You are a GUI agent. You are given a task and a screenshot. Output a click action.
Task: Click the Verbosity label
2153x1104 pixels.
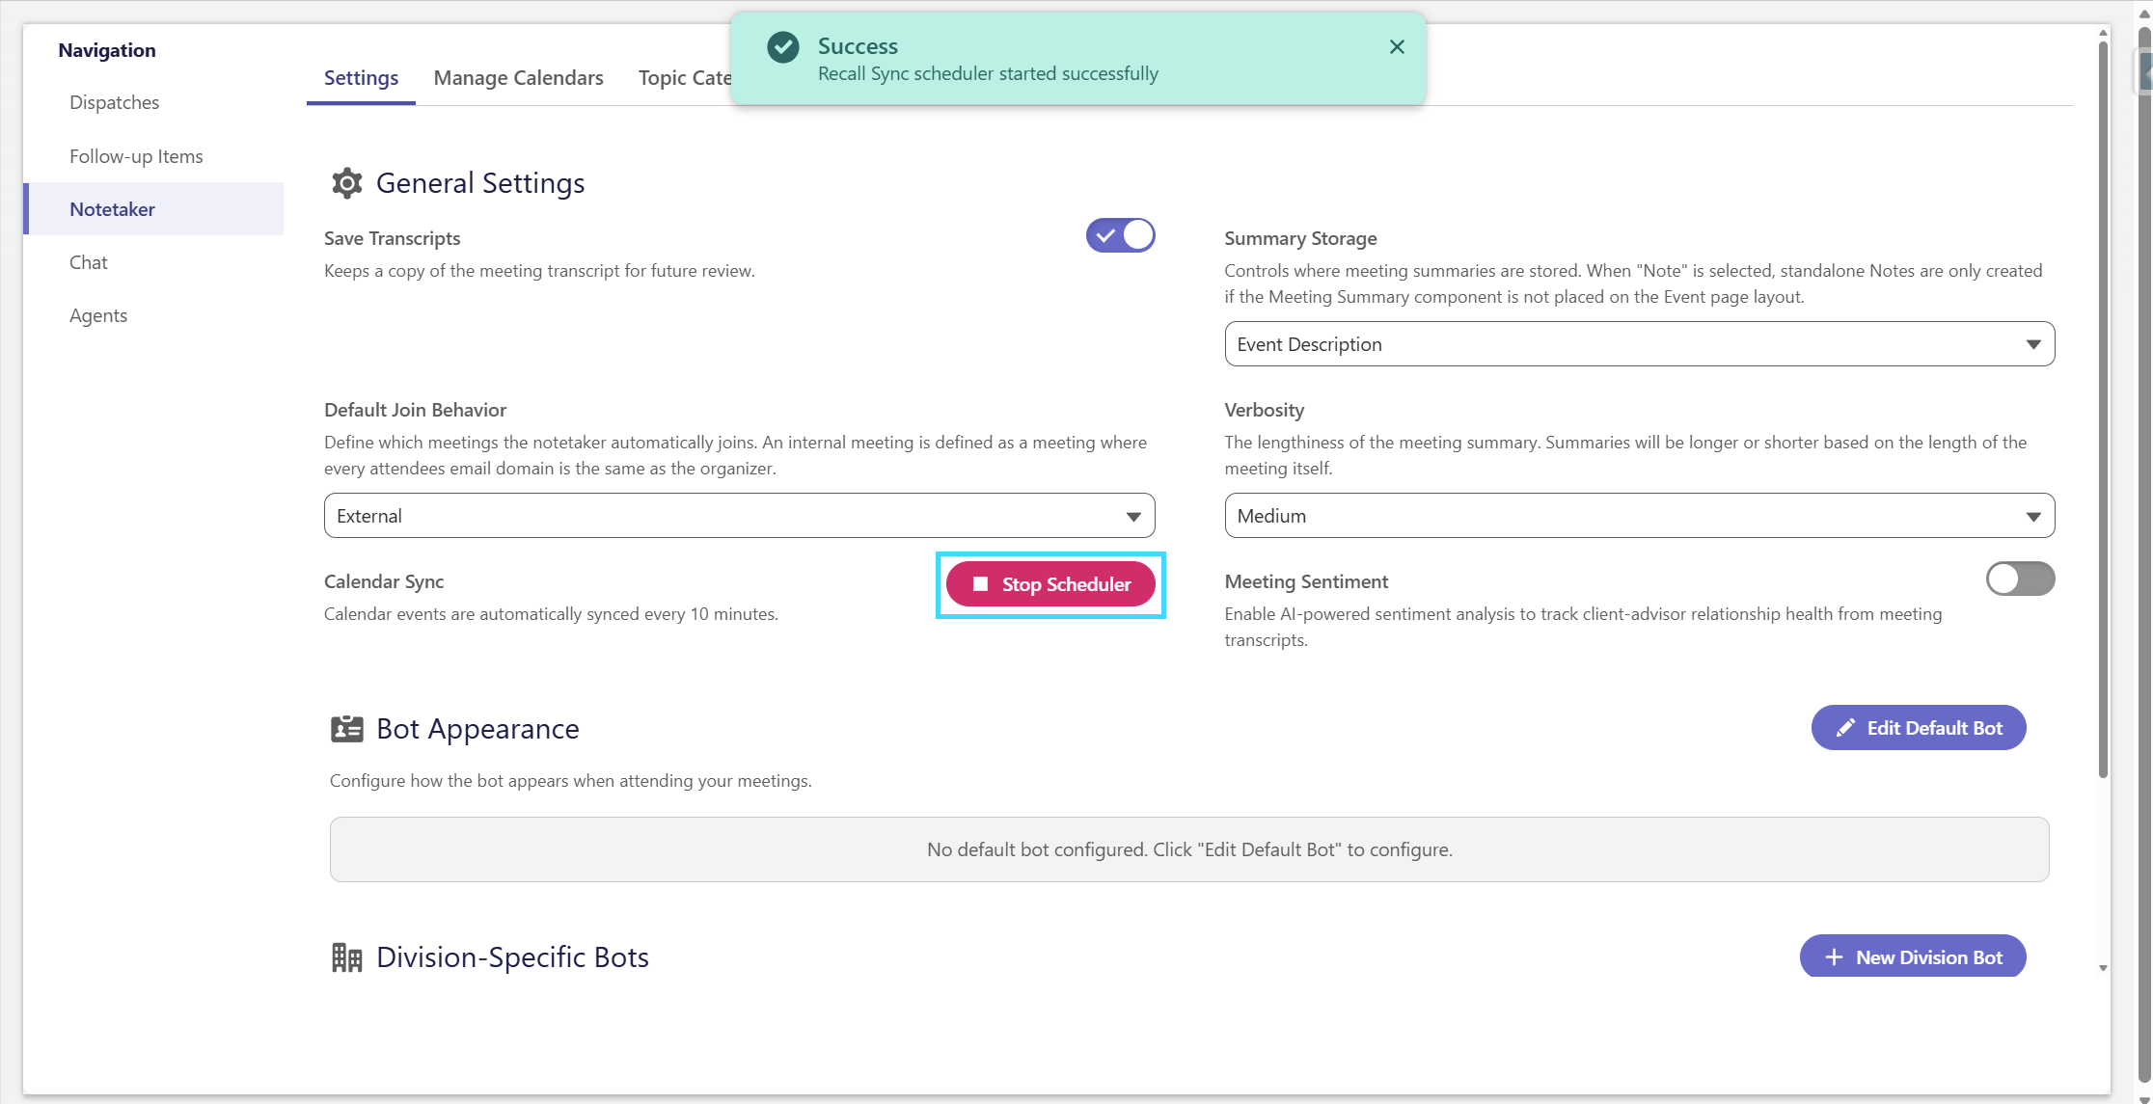(1264, 410)
